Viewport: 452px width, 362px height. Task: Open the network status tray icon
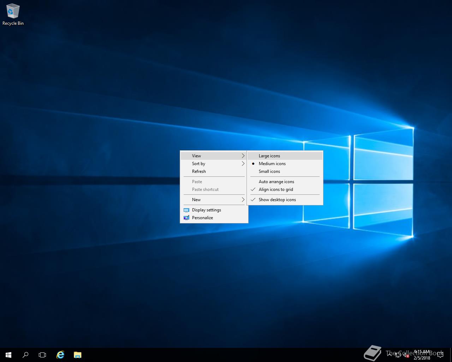click(398, 355)
